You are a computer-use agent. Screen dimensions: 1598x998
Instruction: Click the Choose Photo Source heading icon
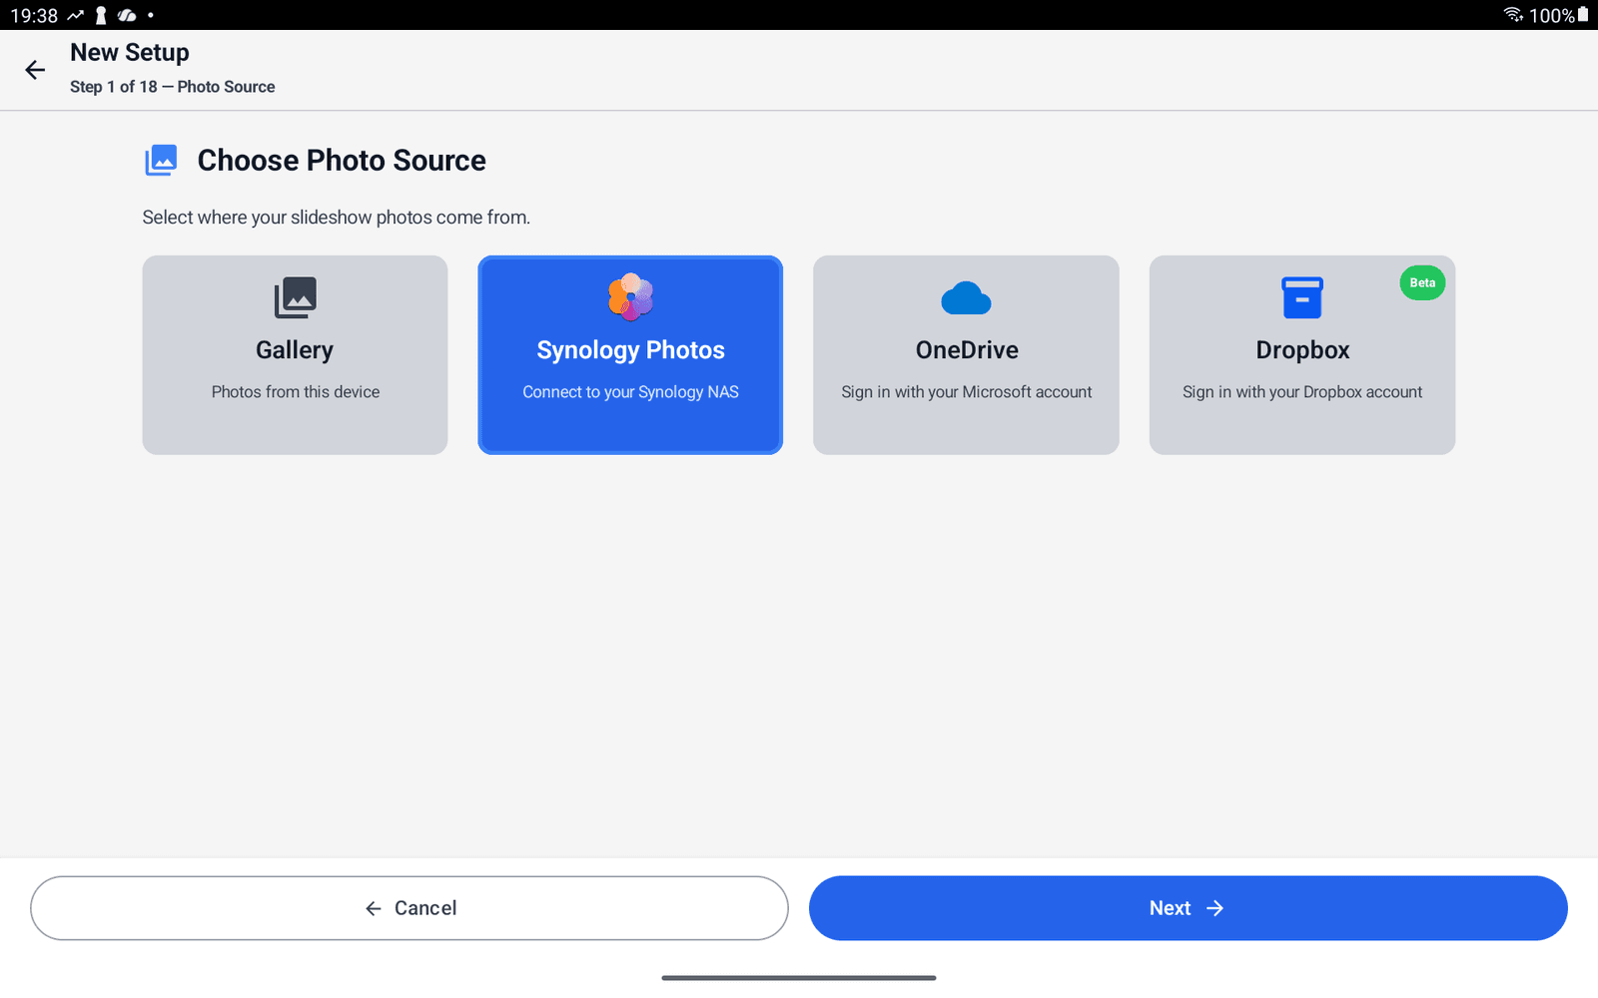161,160
